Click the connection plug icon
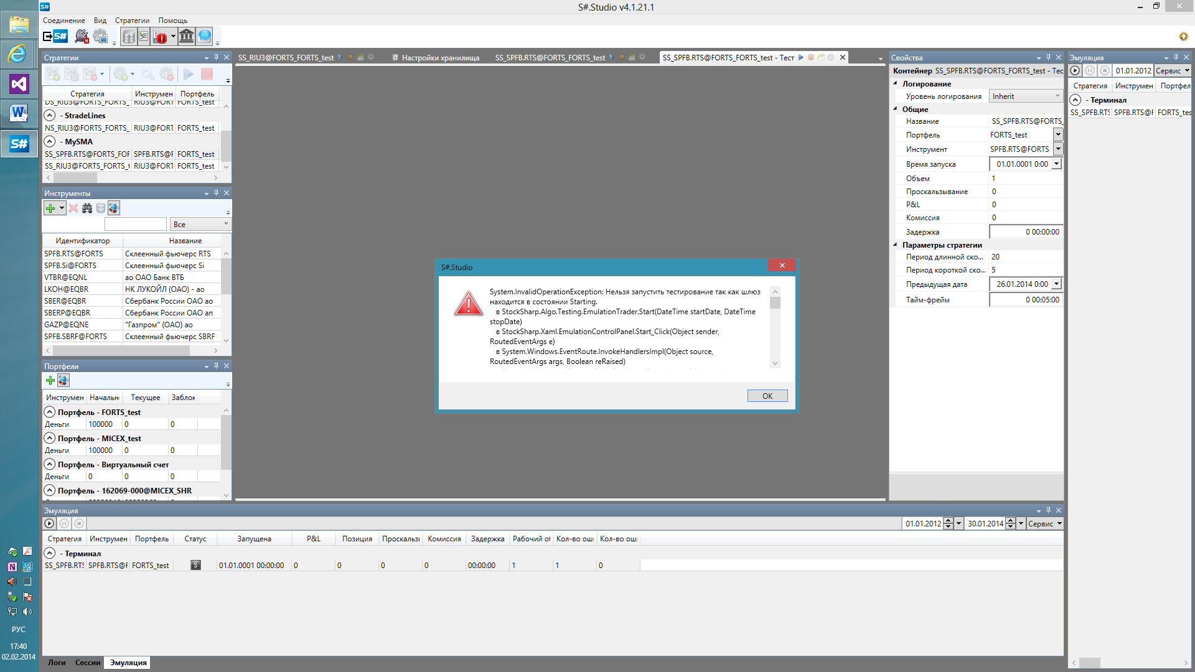 [x=82, y=36]
